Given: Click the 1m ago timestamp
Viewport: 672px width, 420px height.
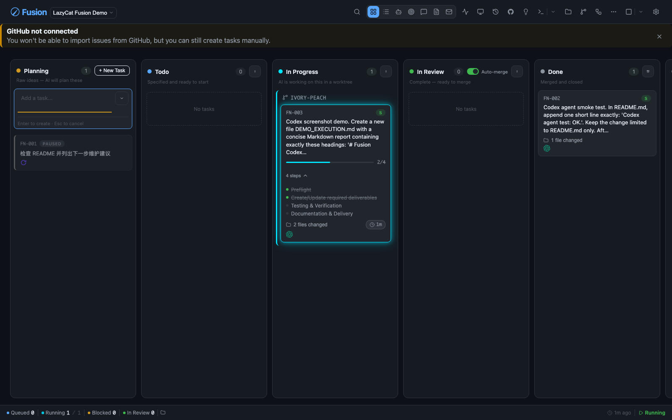Looking at the screenshot, I should (619, 413).
